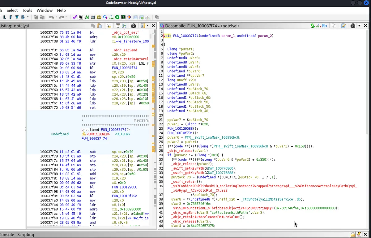Screen dimensions: 371x238
Task: Click the green play script manager icon
Action: click(117, 17)
